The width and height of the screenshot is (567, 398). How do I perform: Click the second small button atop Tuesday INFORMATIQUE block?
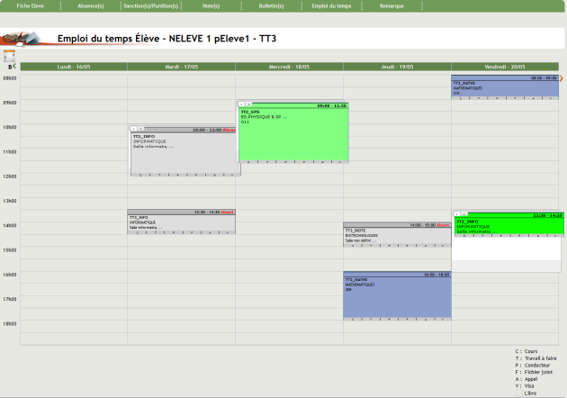pos(142,129)
